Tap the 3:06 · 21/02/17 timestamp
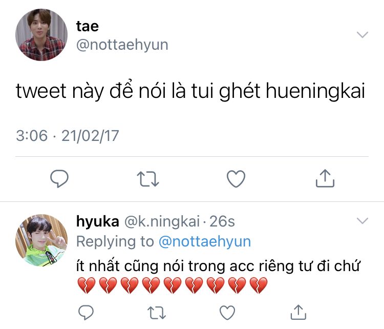 (x=67, y=136)
